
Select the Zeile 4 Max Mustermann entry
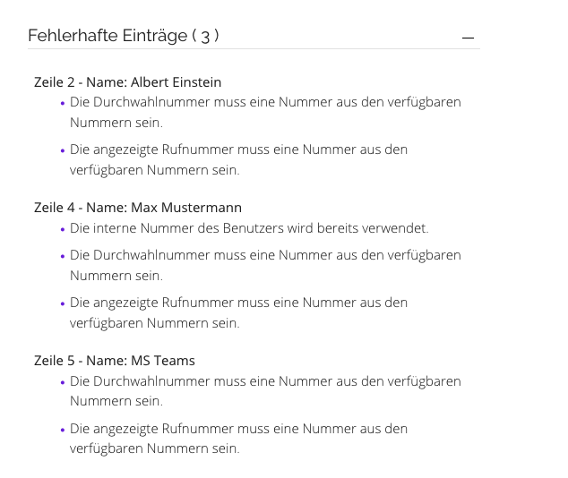point(138,208)
